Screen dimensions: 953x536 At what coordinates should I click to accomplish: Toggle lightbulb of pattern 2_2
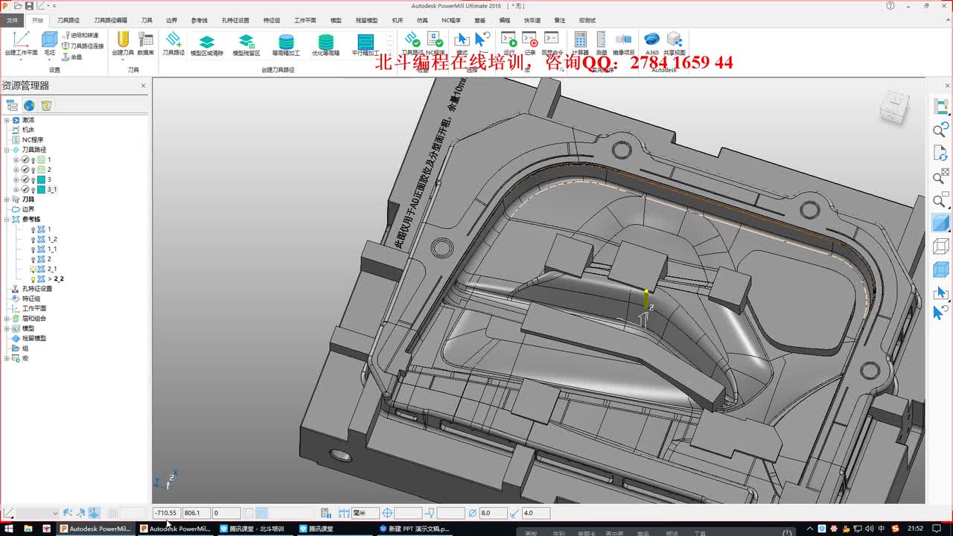(x=33, y=279)
